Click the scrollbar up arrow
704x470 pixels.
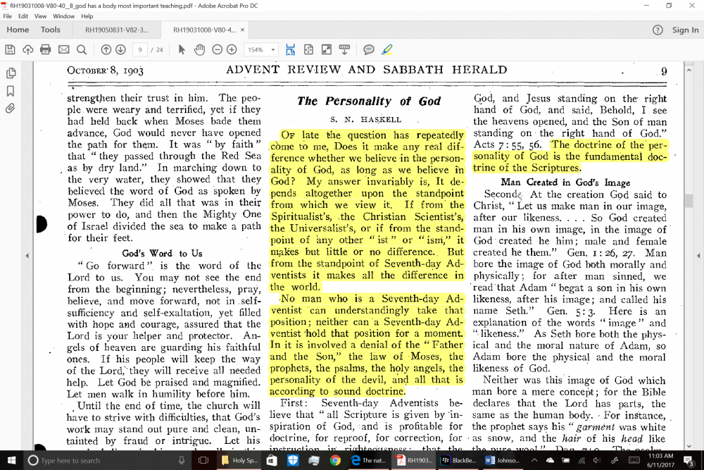click(x=689, y=70)
